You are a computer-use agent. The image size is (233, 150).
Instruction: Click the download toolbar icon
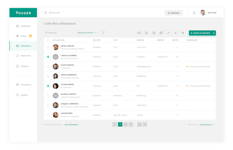coord(183,33)
